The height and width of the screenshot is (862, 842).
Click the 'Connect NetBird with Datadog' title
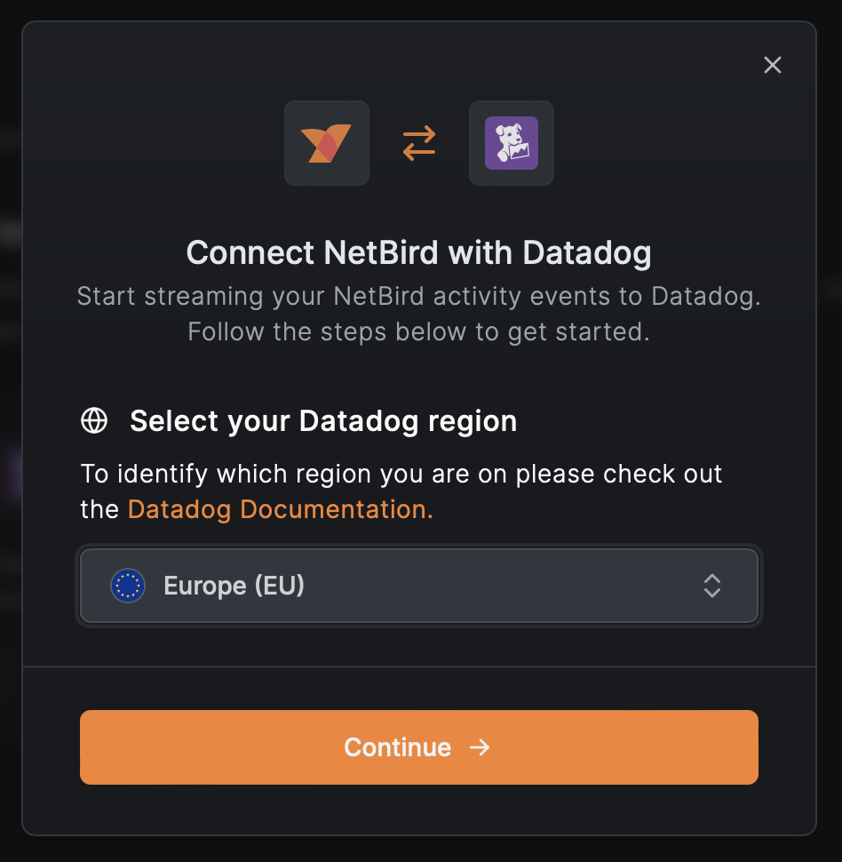click(418, 252)
